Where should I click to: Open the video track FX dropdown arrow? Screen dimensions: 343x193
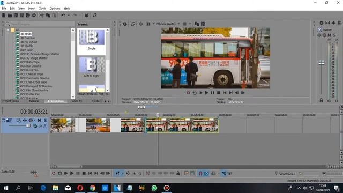pyautogui.click(x=34, y=120)
